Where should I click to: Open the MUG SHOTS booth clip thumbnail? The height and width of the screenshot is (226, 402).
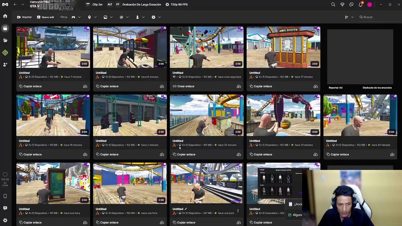pos(283,47)
